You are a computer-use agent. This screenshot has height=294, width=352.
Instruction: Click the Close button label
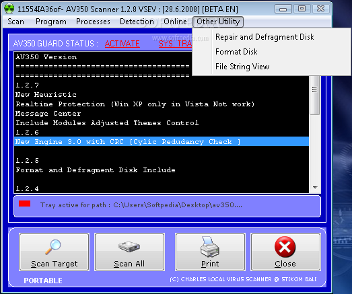pyautogui.click(x=285, y=264)
